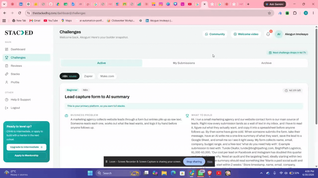Click Apply to Mentorship button
Image resolution: width=318 pixels, height=178 pixels.
point(26,155)
